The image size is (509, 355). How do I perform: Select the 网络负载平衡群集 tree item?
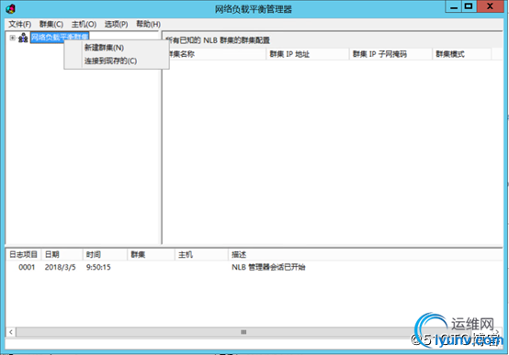coord(60,38)
